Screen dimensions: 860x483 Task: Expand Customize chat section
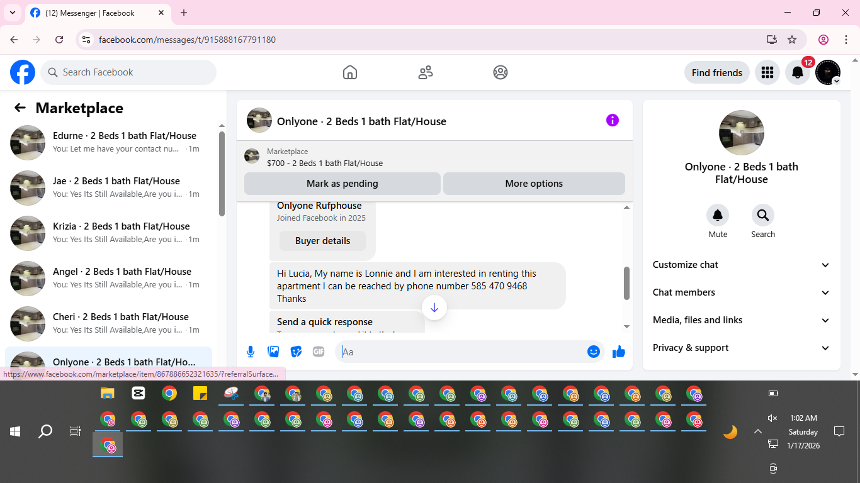(742, 265)
